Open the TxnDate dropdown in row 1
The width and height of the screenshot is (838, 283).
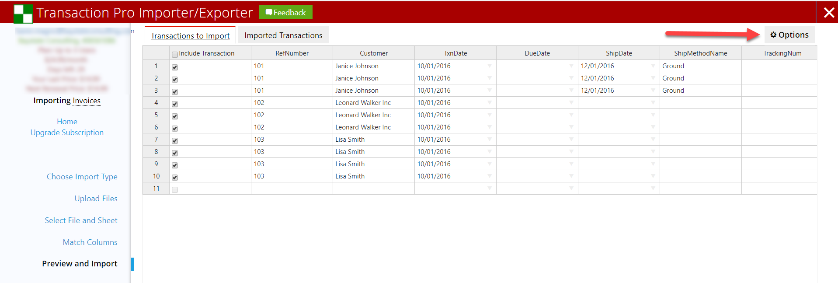pos(489,66)
